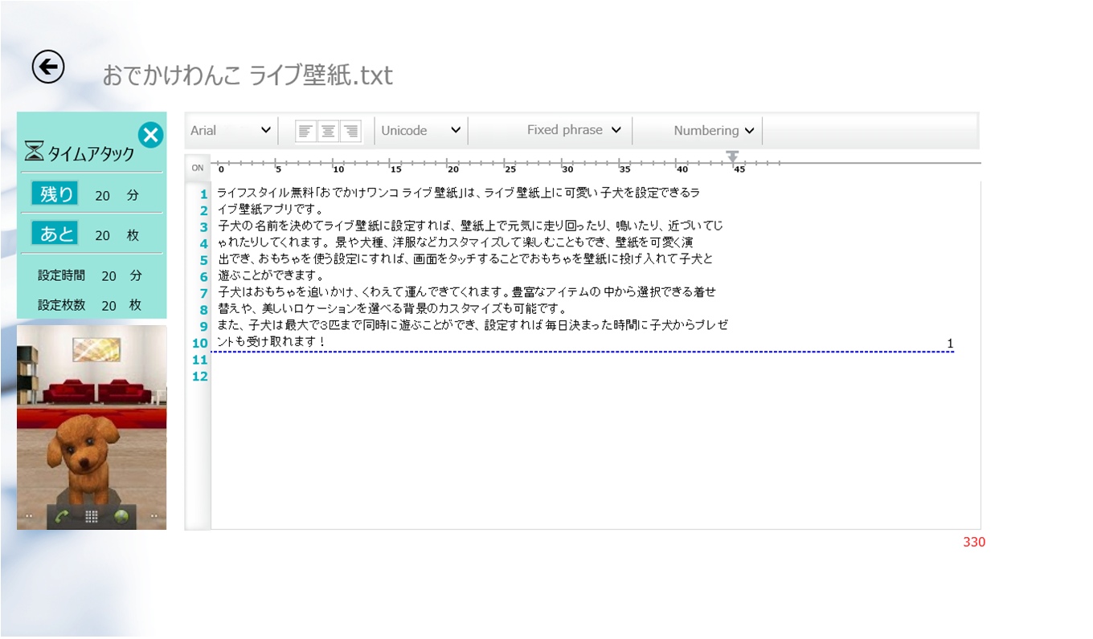The image size is (1093, 639).
Task: Click the 残り remaining time button
Action: [x=55, y=193]
